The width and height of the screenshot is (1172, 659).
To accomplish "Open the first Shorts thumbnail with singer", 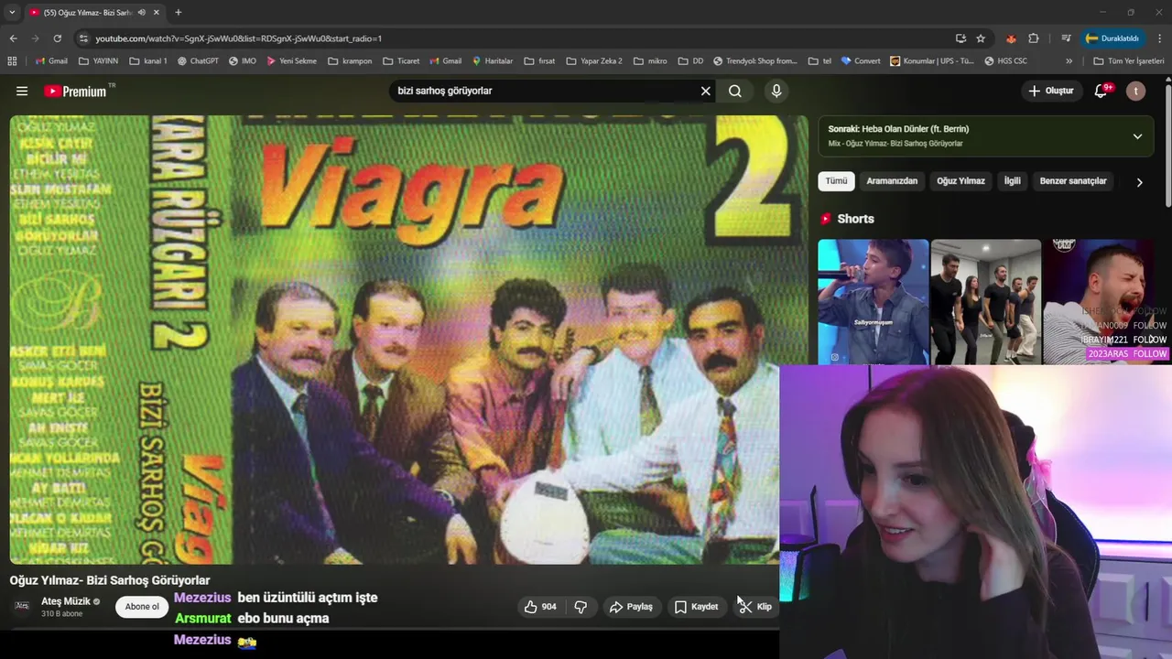I will coord(873,302).
